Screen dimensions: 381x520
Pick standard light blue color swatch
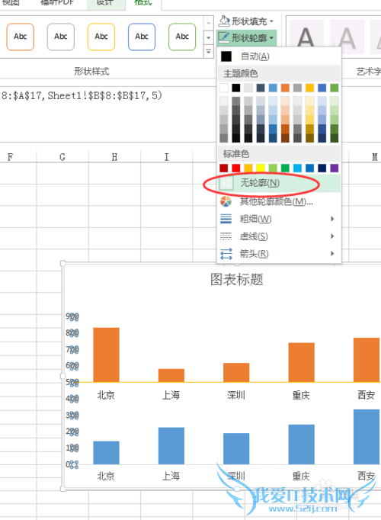coord(297,169)
